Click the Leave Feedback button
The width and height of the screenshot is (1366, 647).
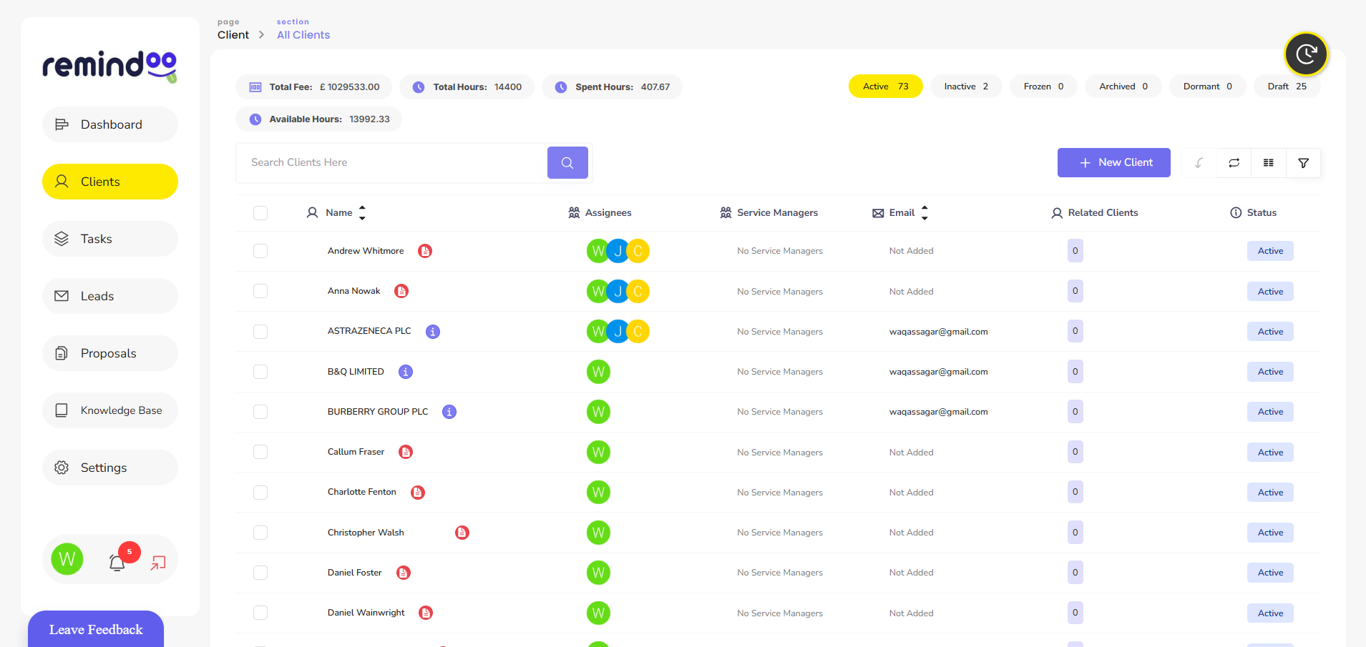pos(96,629)
